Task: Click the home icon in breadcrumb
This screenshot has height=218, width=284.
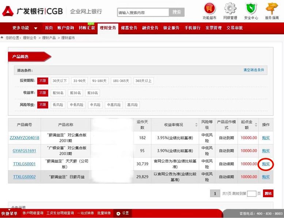Action: (3, 38)
